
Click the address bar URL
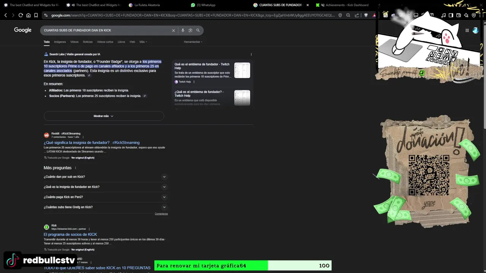click(193, 15)
